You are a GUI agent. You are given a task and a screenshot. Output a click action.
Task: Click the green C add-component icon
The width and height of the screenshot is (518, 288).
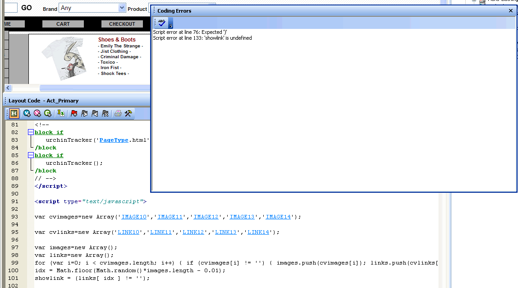(47, 113)
